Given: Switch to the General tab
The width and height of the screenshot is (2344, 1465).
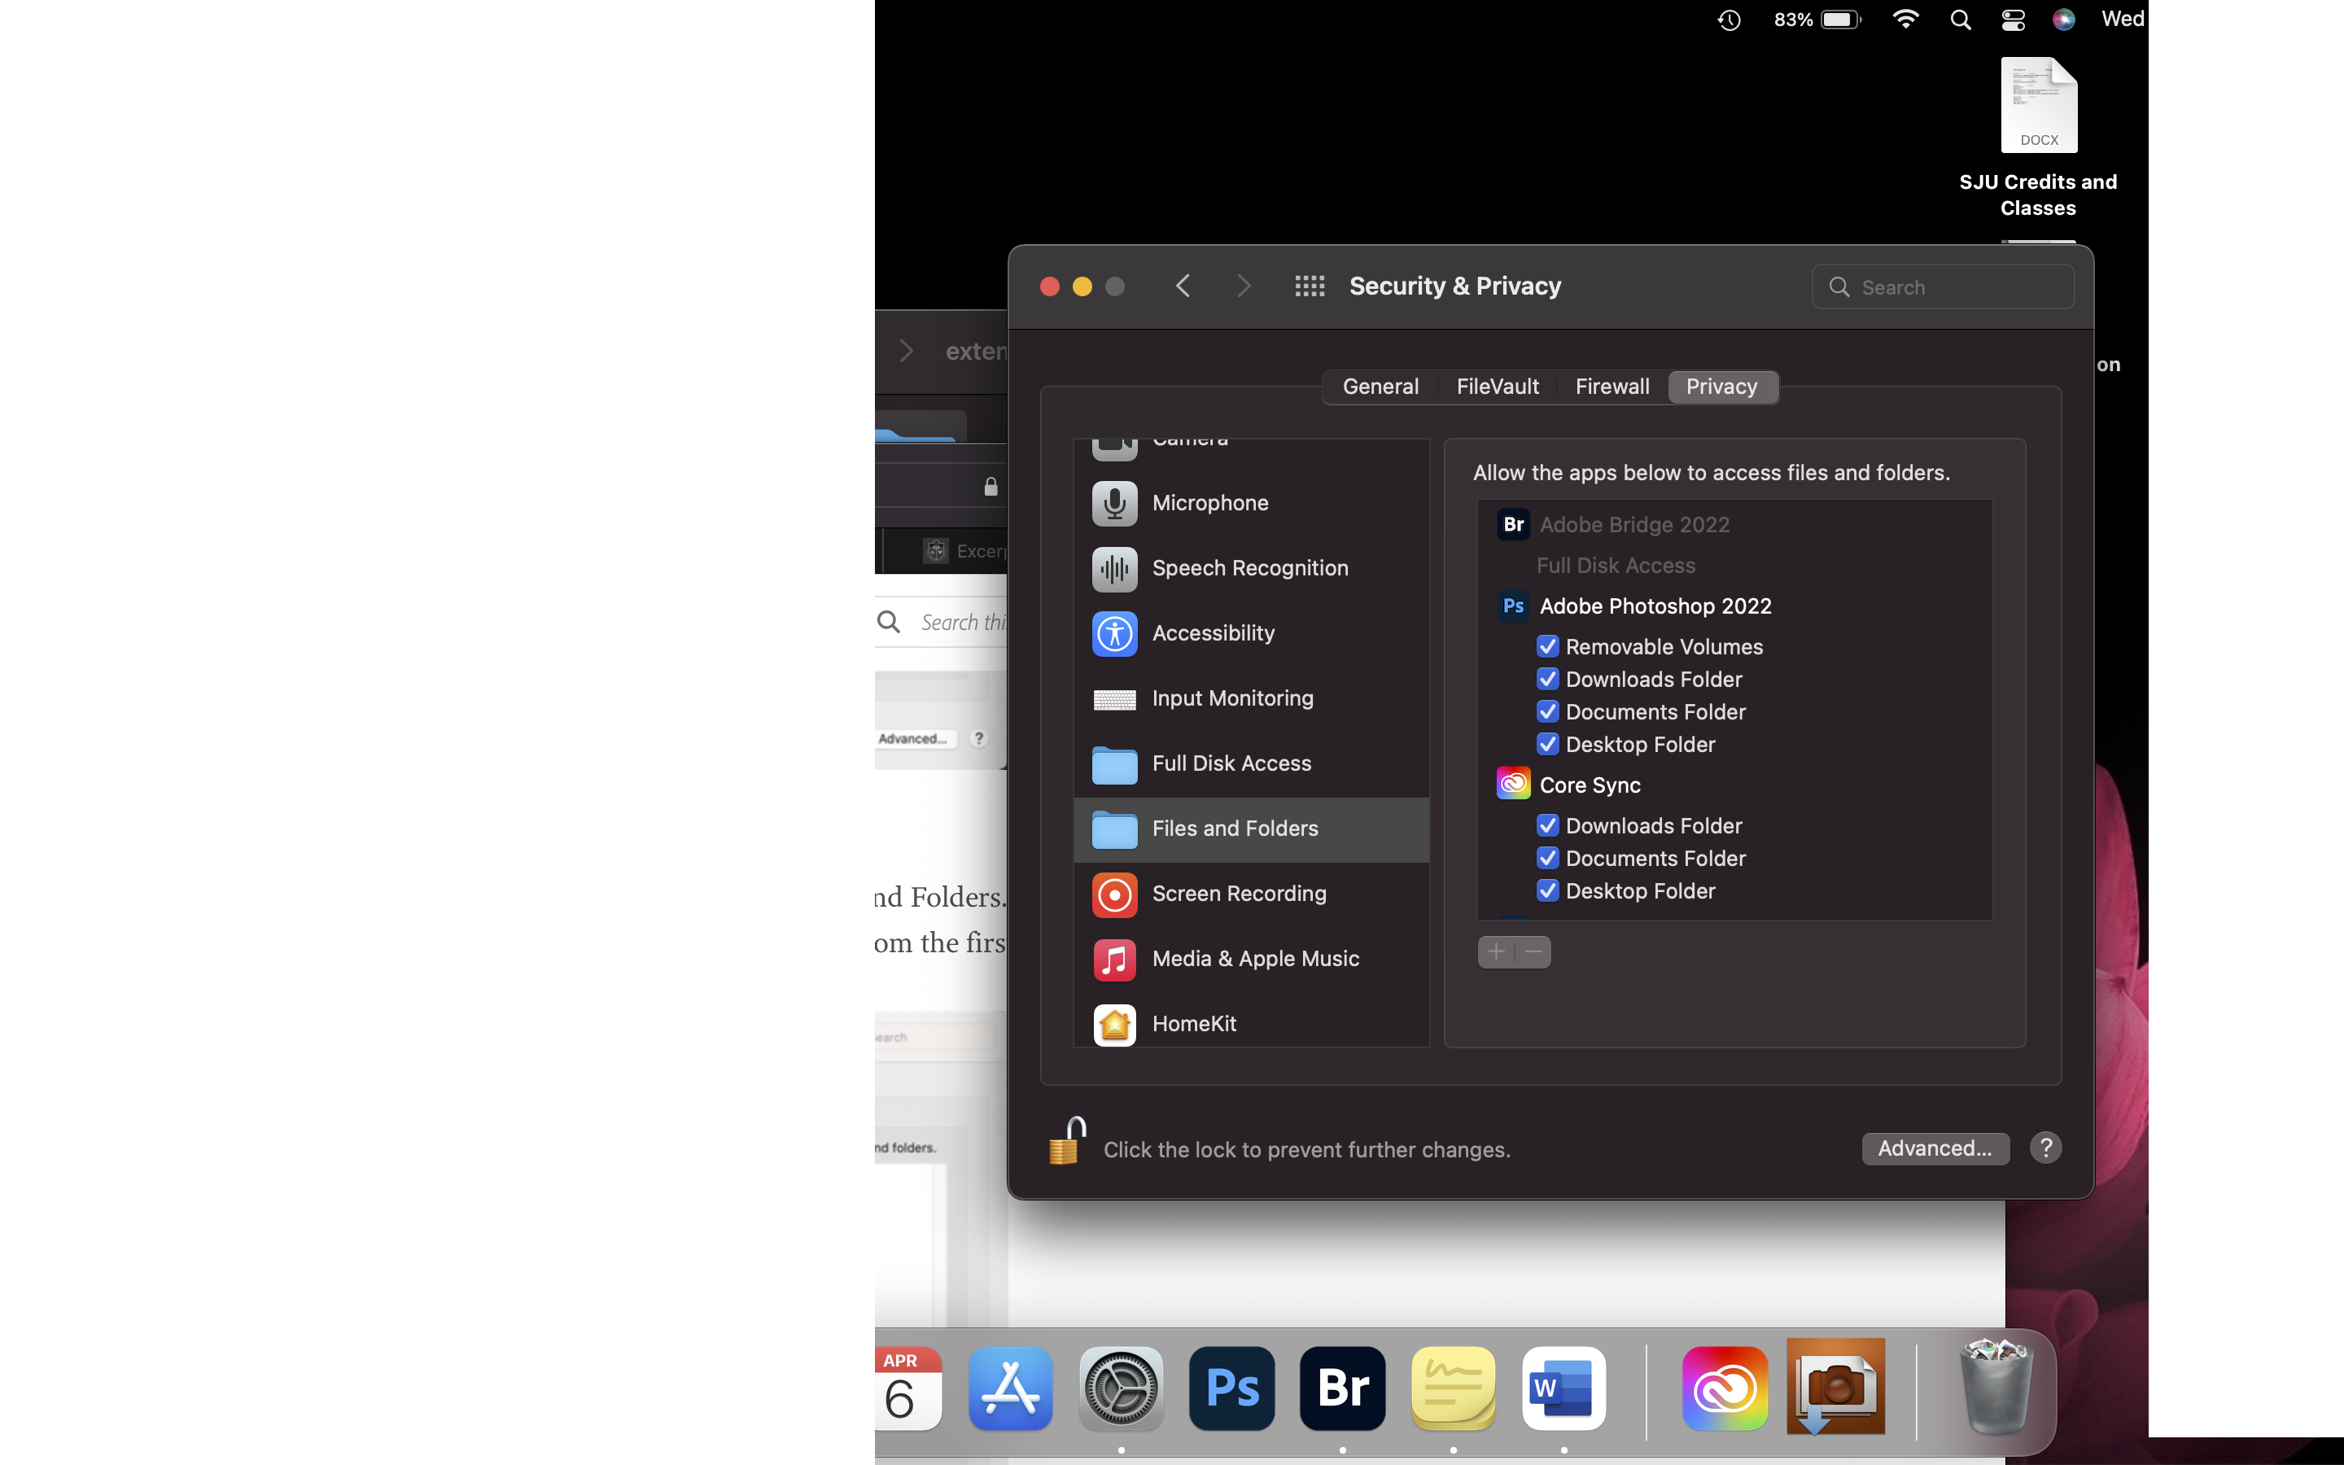Looking at the screenshot, I should pos(1380,386).
